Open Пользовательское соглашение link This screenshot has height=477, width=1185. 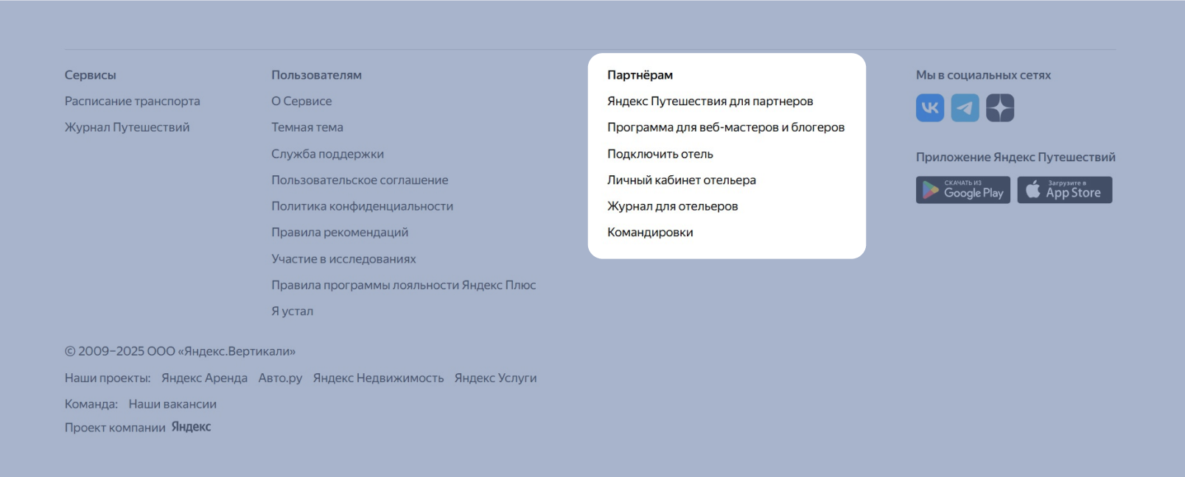(x=360, y=180)
